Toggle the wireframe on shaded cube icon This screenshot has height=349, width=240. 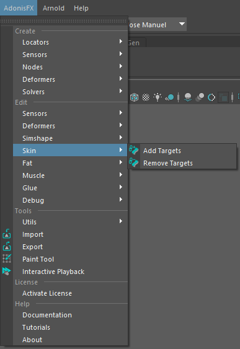[134, 97]
